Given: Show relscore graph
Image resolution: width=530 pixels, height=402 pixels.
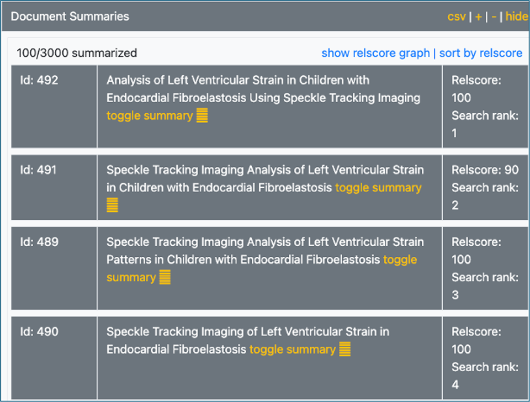Looking at the screenshot, I should pos(375,53).
